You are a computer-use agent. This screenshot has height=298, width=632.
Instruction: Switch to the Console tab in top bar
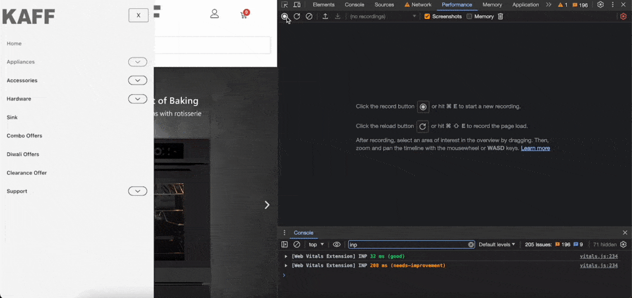355,5
